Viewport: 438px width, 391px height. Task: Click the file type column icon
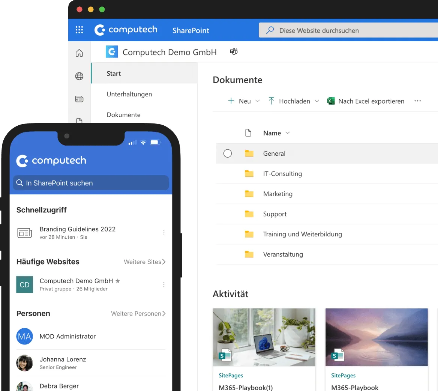pyautogui.click(x=248, y=133)
